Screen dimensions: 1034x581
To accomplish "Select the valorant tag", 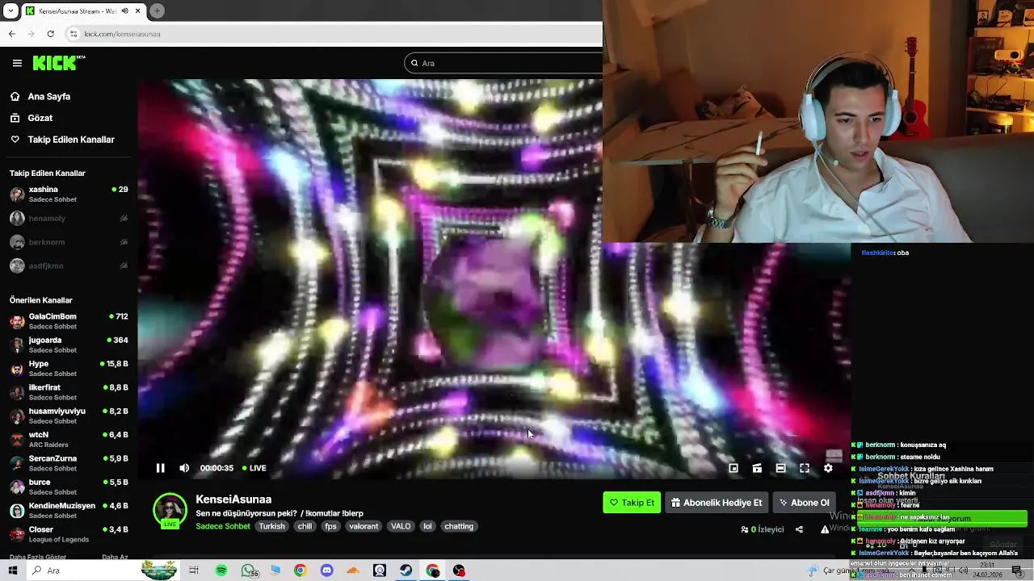I will pos(364,526).
